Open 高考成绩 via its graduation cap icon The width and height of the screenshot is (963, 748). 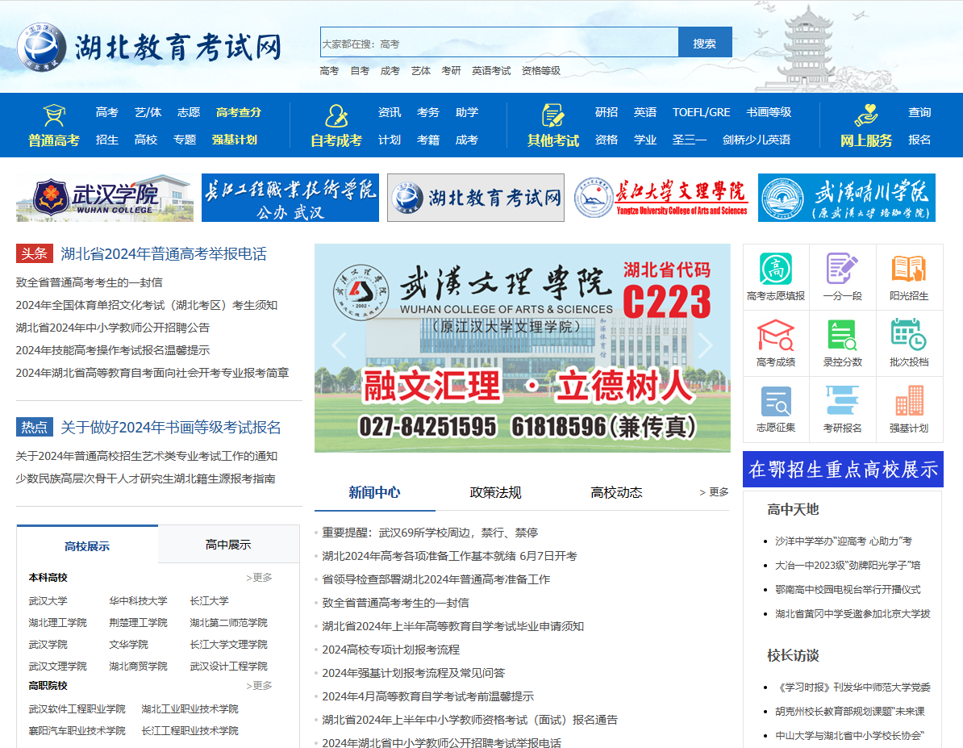(775, 335)
